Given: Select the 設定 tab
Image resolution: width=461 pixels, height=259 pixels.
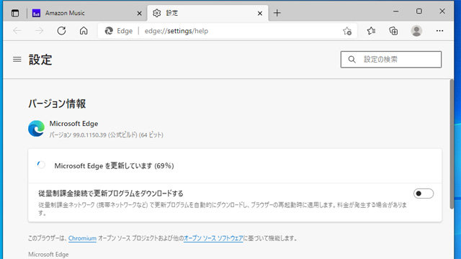Looking at the screenshot, I should point(207,13).
